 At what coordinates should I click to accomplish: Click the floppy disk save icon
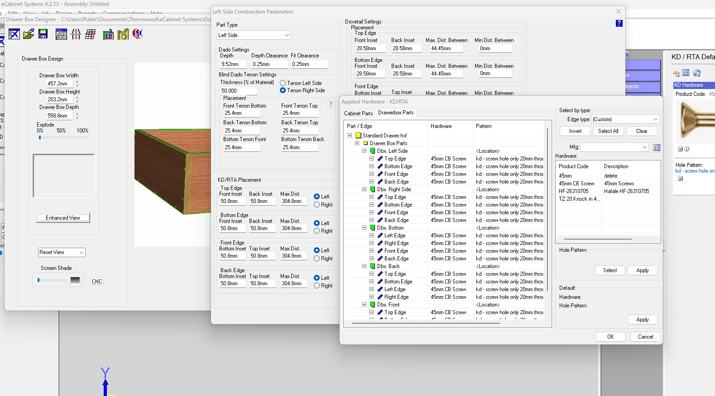coord(43,34)
